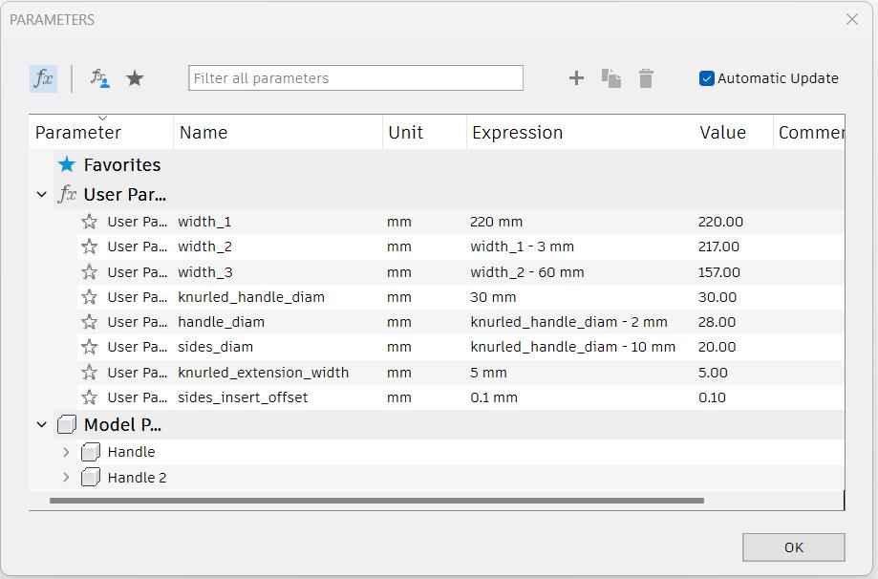
Task: Click the horizontal scrollbar thumb
Action: coord(376,501)
